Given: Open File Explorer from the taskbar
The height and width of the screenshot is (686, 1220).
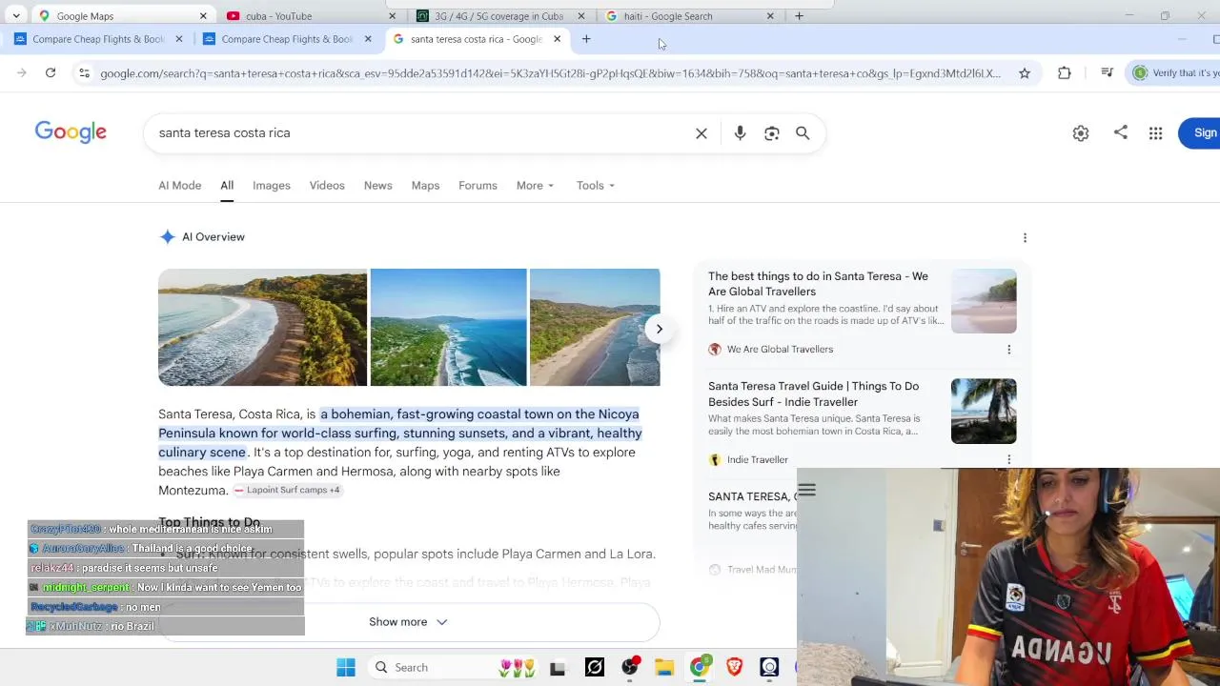Looking at the screenshot, I should [x=664, y=668].
